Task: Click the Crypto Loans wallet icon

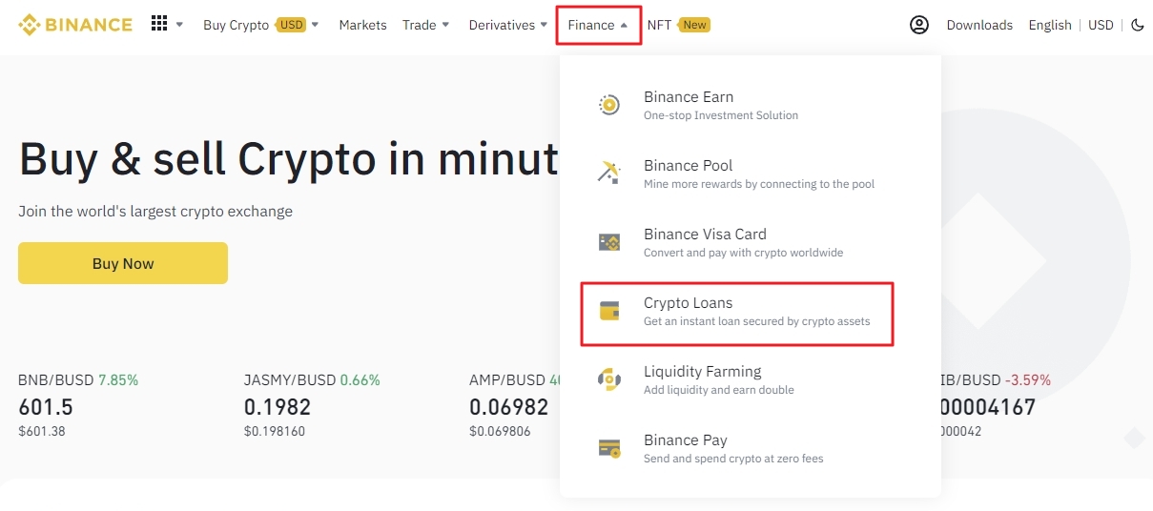Action: [609, 311]
